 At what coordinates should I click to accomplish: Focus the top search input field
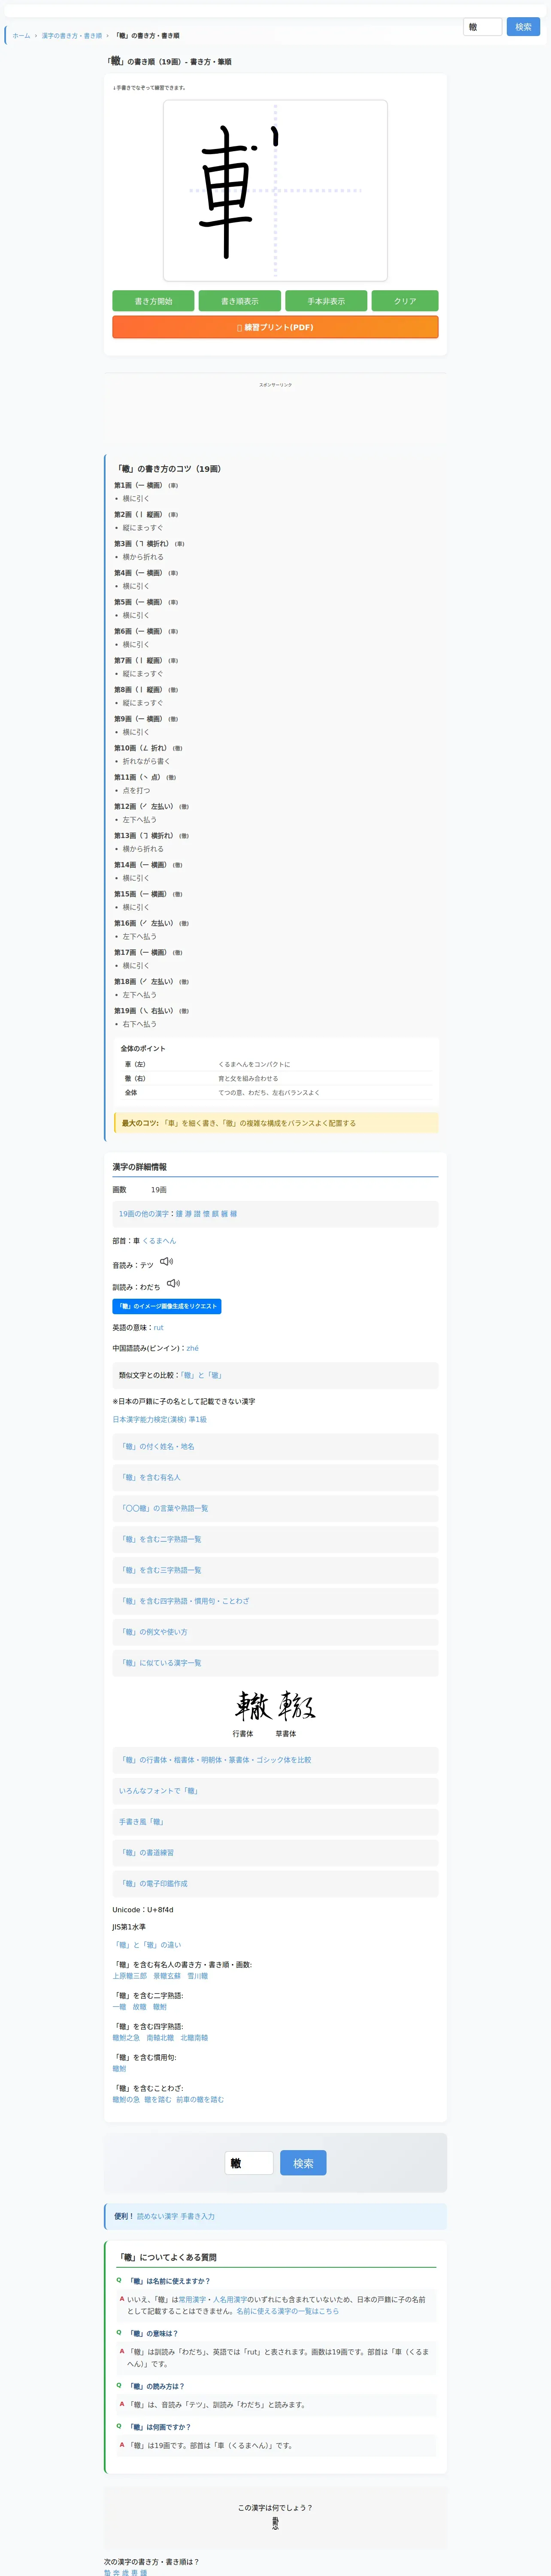point(483,27)
